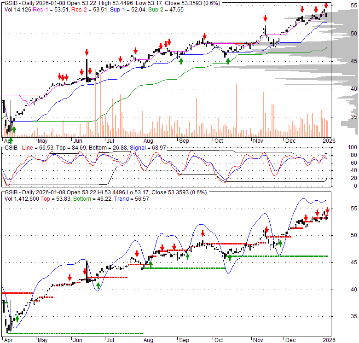Viewport: 359px width, 343px height.
Task: Click the green arrow in April on the bottom chart
Action: coord(17,319)
